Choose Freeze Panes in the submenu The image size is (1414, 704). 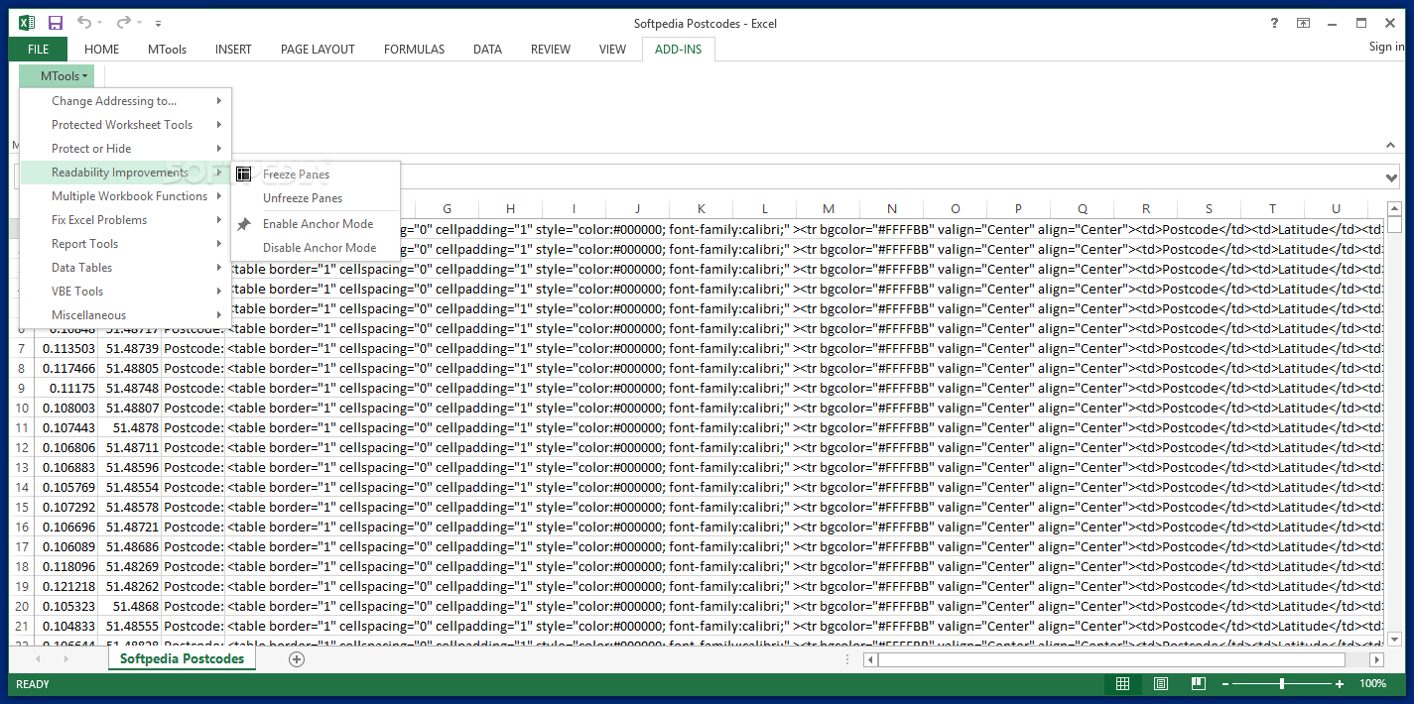[x=316, y=175]
